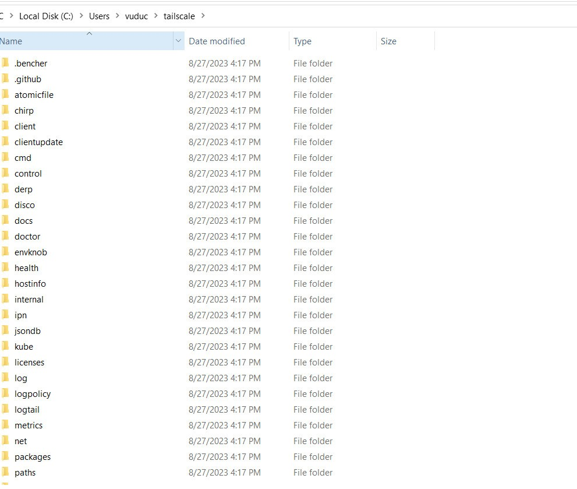Expand the chevron before Local Disk (C:)
Viewport: 577px width, 489px height.
[12, 16]
